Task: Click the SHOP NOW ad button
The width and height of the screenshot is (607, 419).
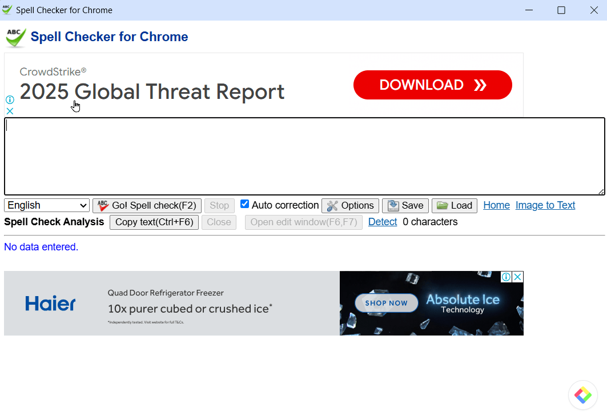Action: [387, 303]
